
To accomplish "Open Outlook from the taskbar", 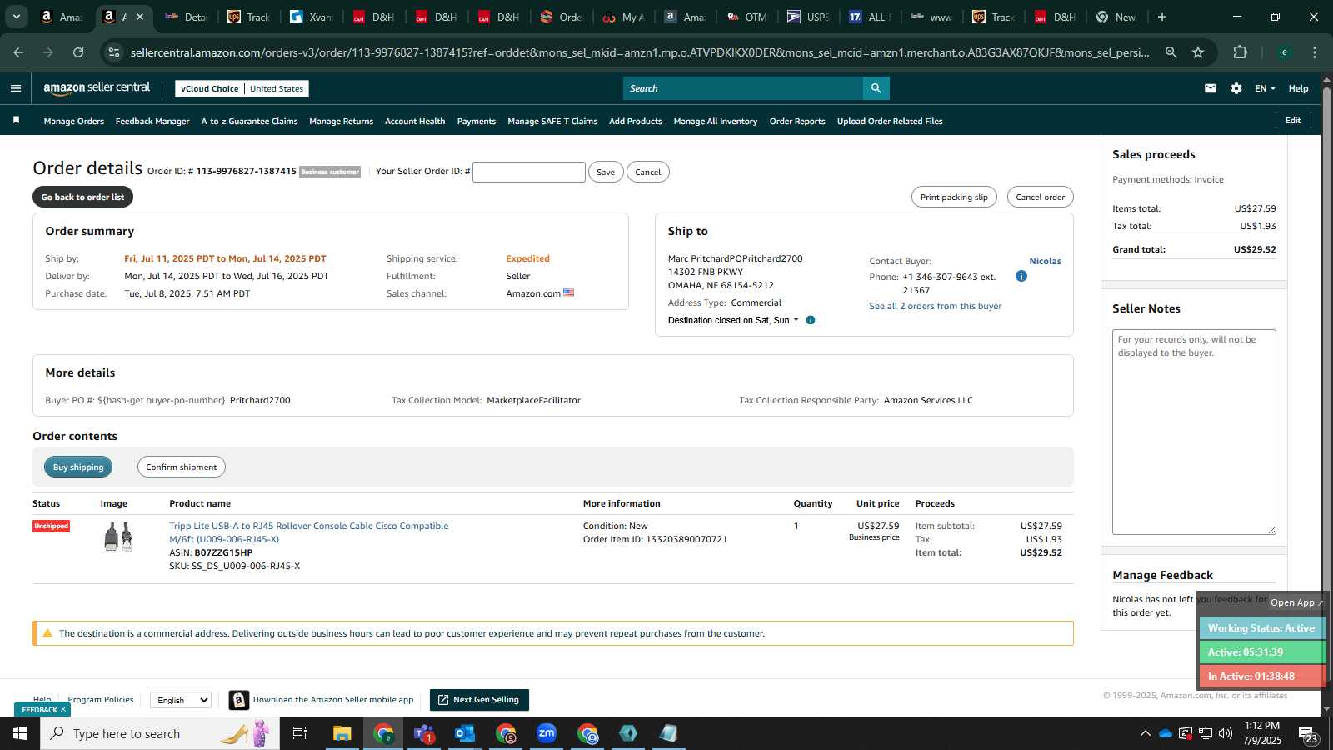I will [x=465, y=733].
